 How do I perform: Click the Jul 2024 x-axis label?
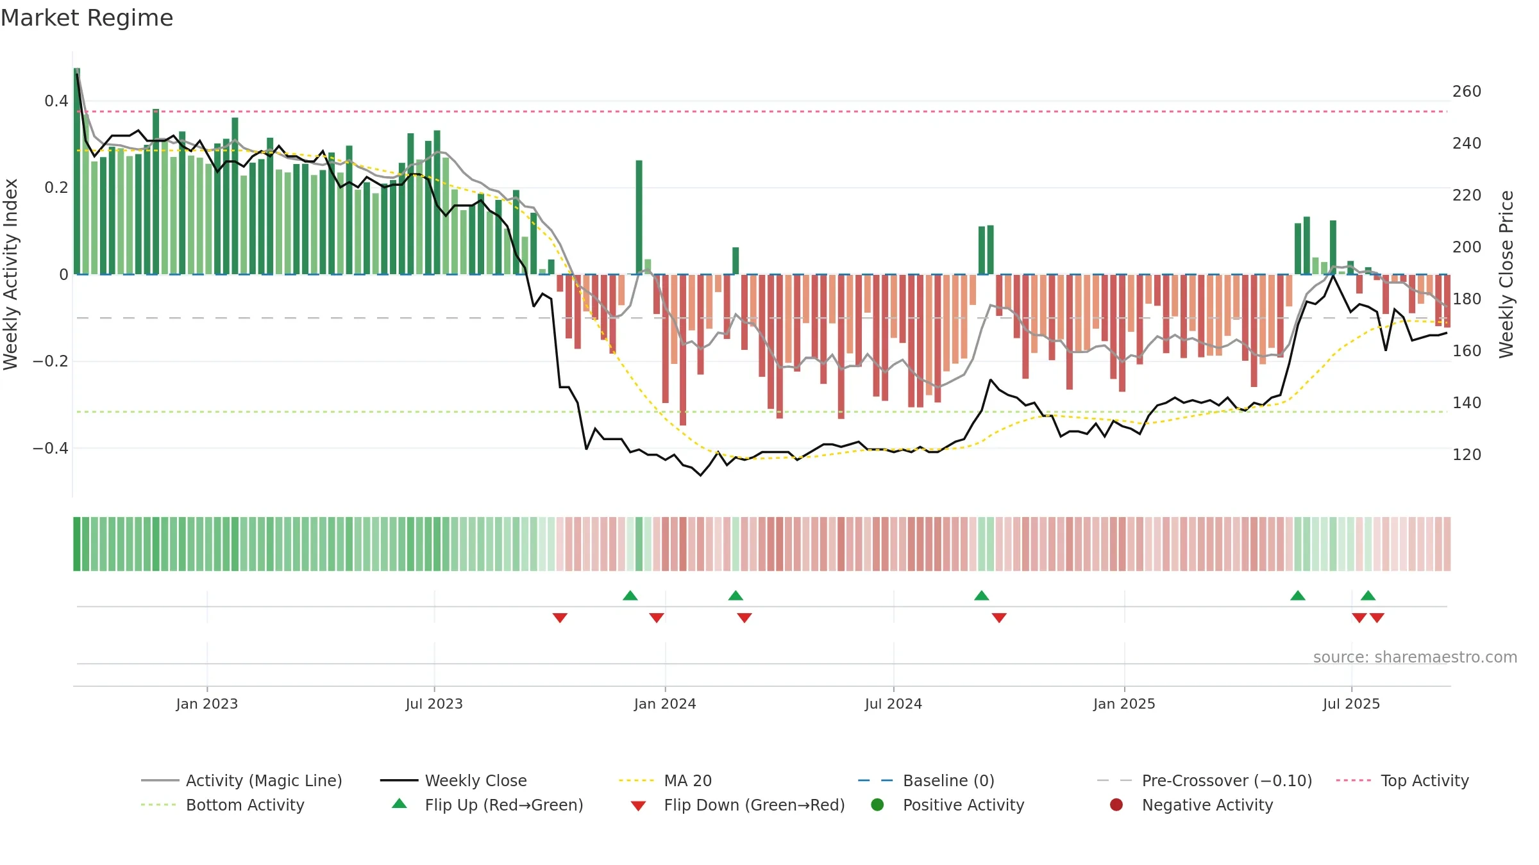point(893,704)
